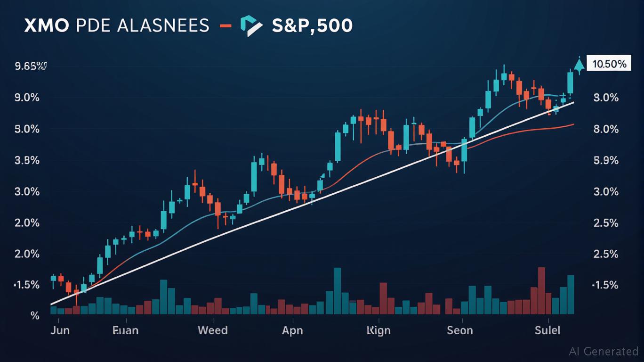Click the last teal candlestick at far right
The height and width of the screenshot is (362, 644).
(571, 83)
